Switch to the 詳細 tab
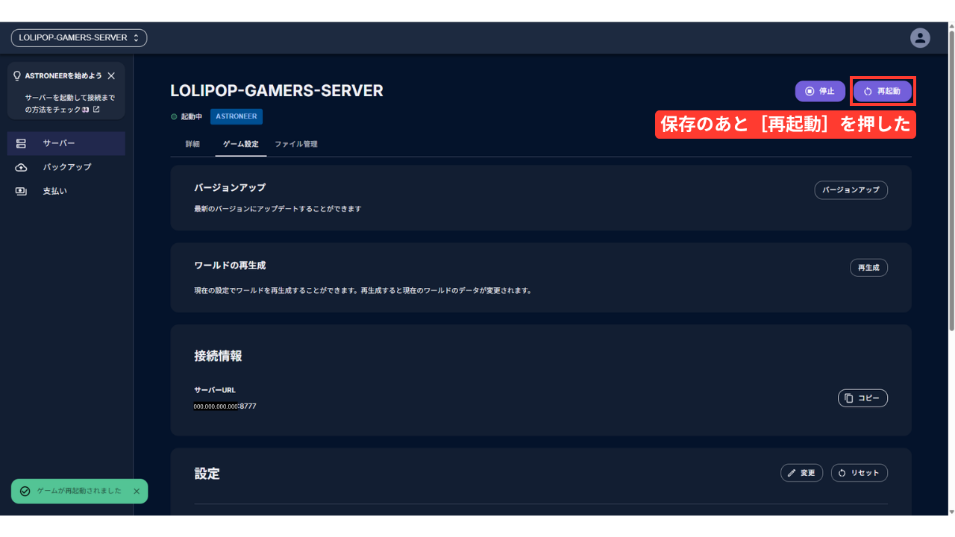 (x=192, y=144)
